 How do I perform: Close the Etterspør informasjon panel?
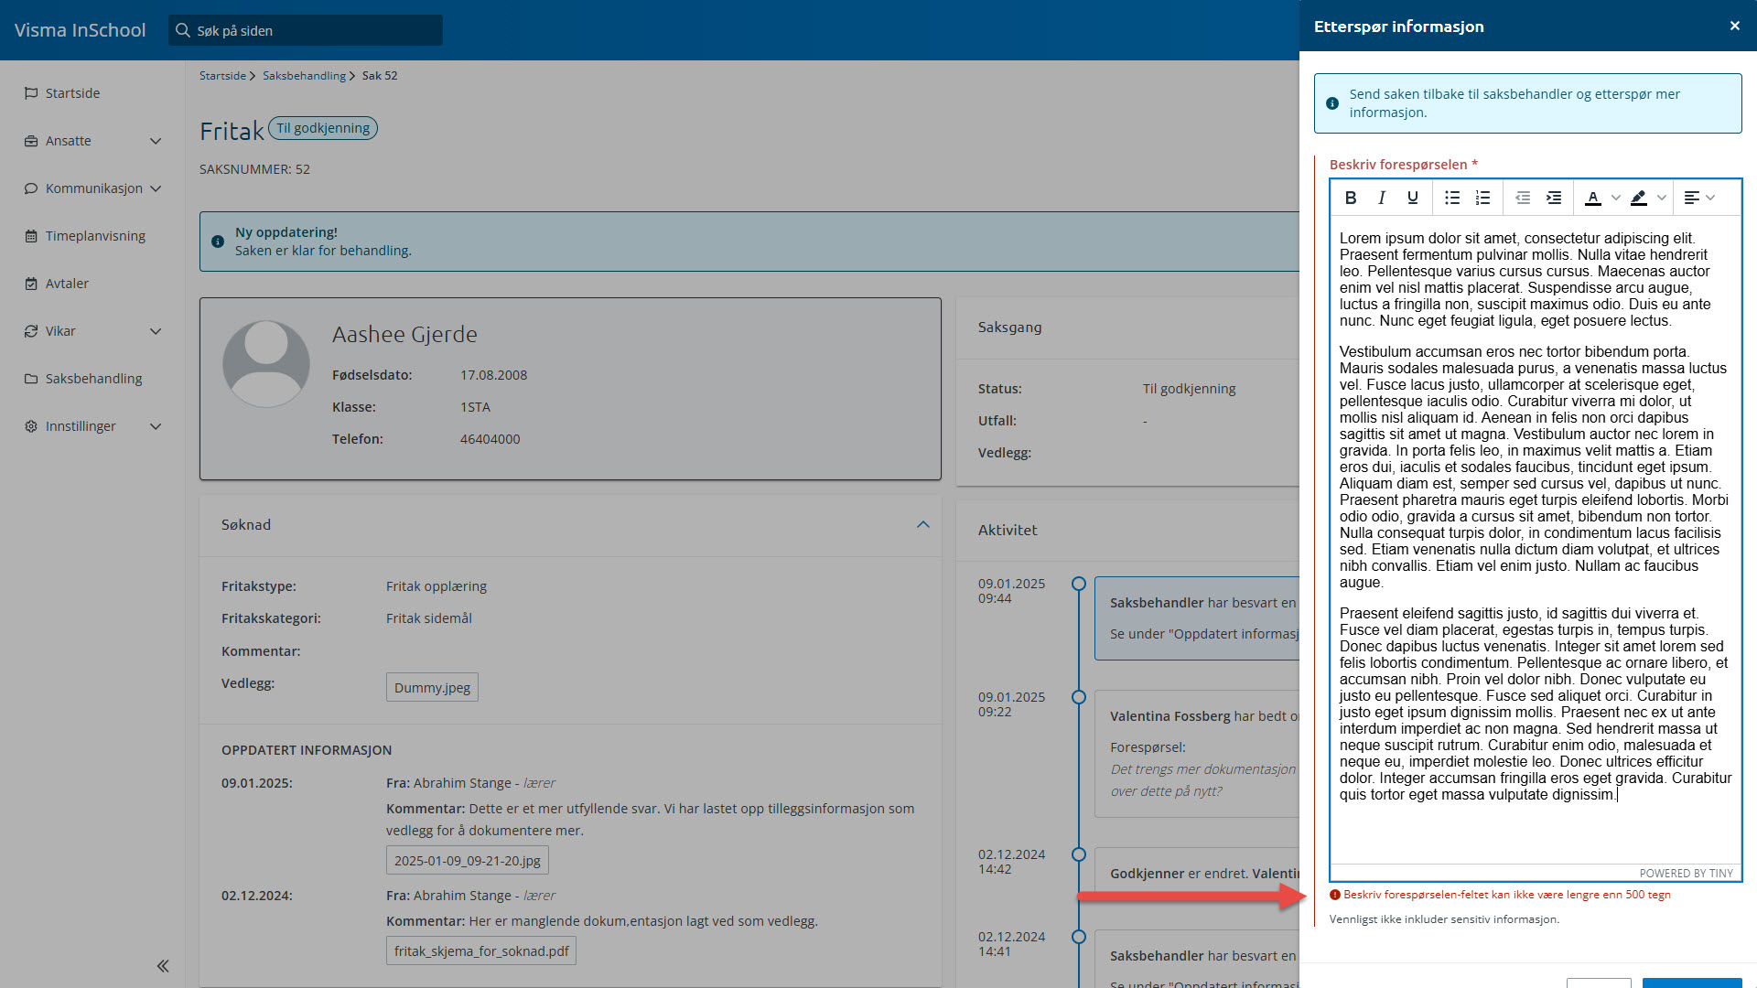1734,26
